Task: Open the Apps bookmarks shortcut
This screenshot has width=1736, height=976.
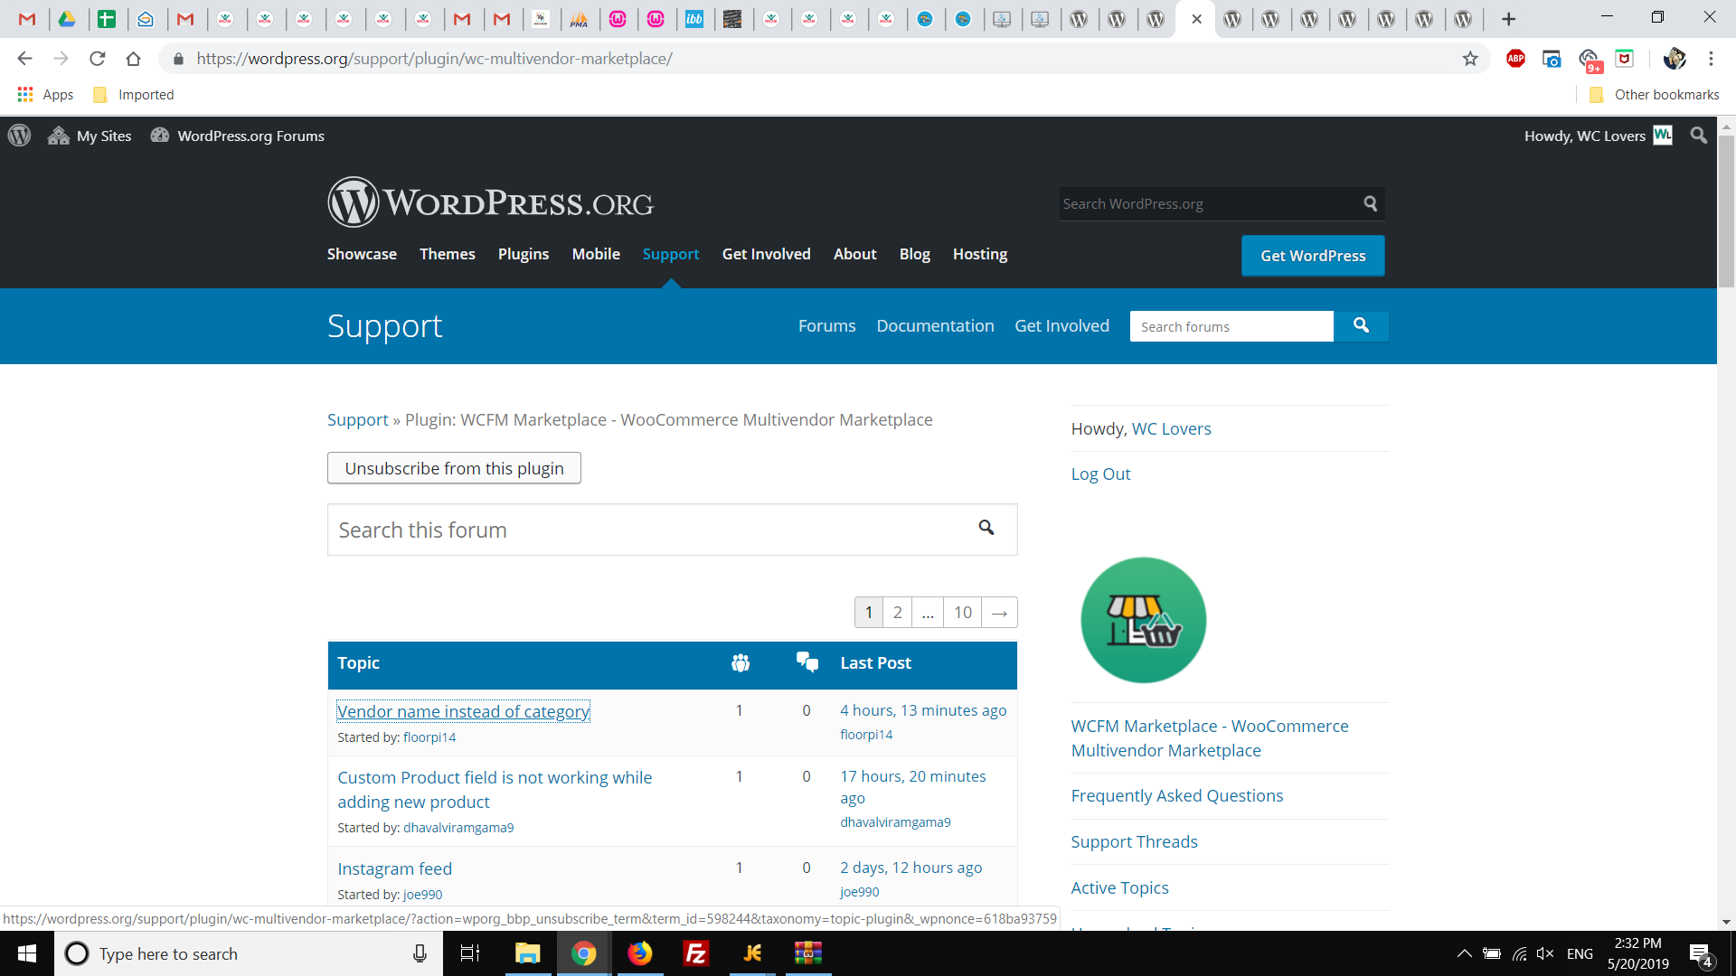Action: click(x=45, y=95)
